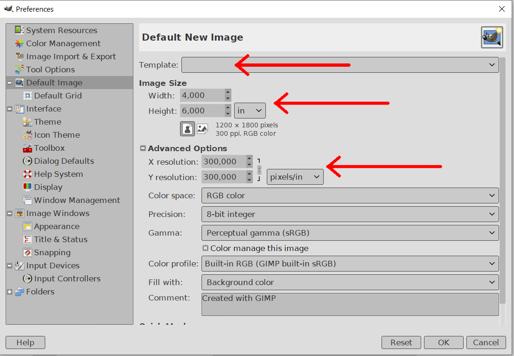The height and width of the screenshot is (356, 514).
Task: Select landscape orientation button
Action: [202, 129]
